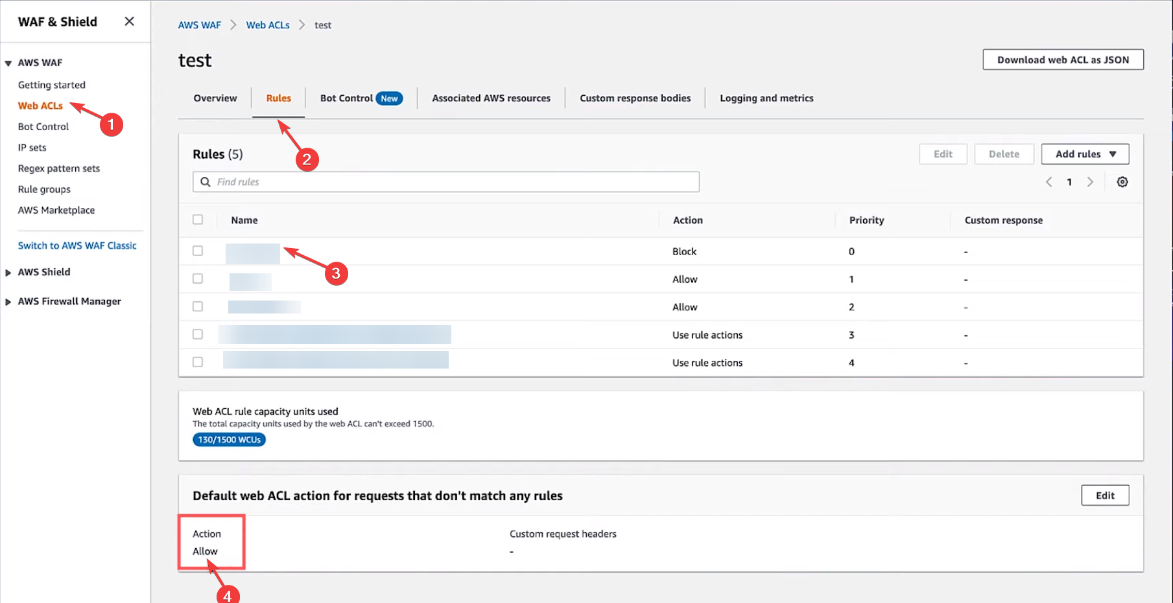1173x603 pixels.
Task: Open AWS WAF breadcrumb link
Action: tap(200, 25)
